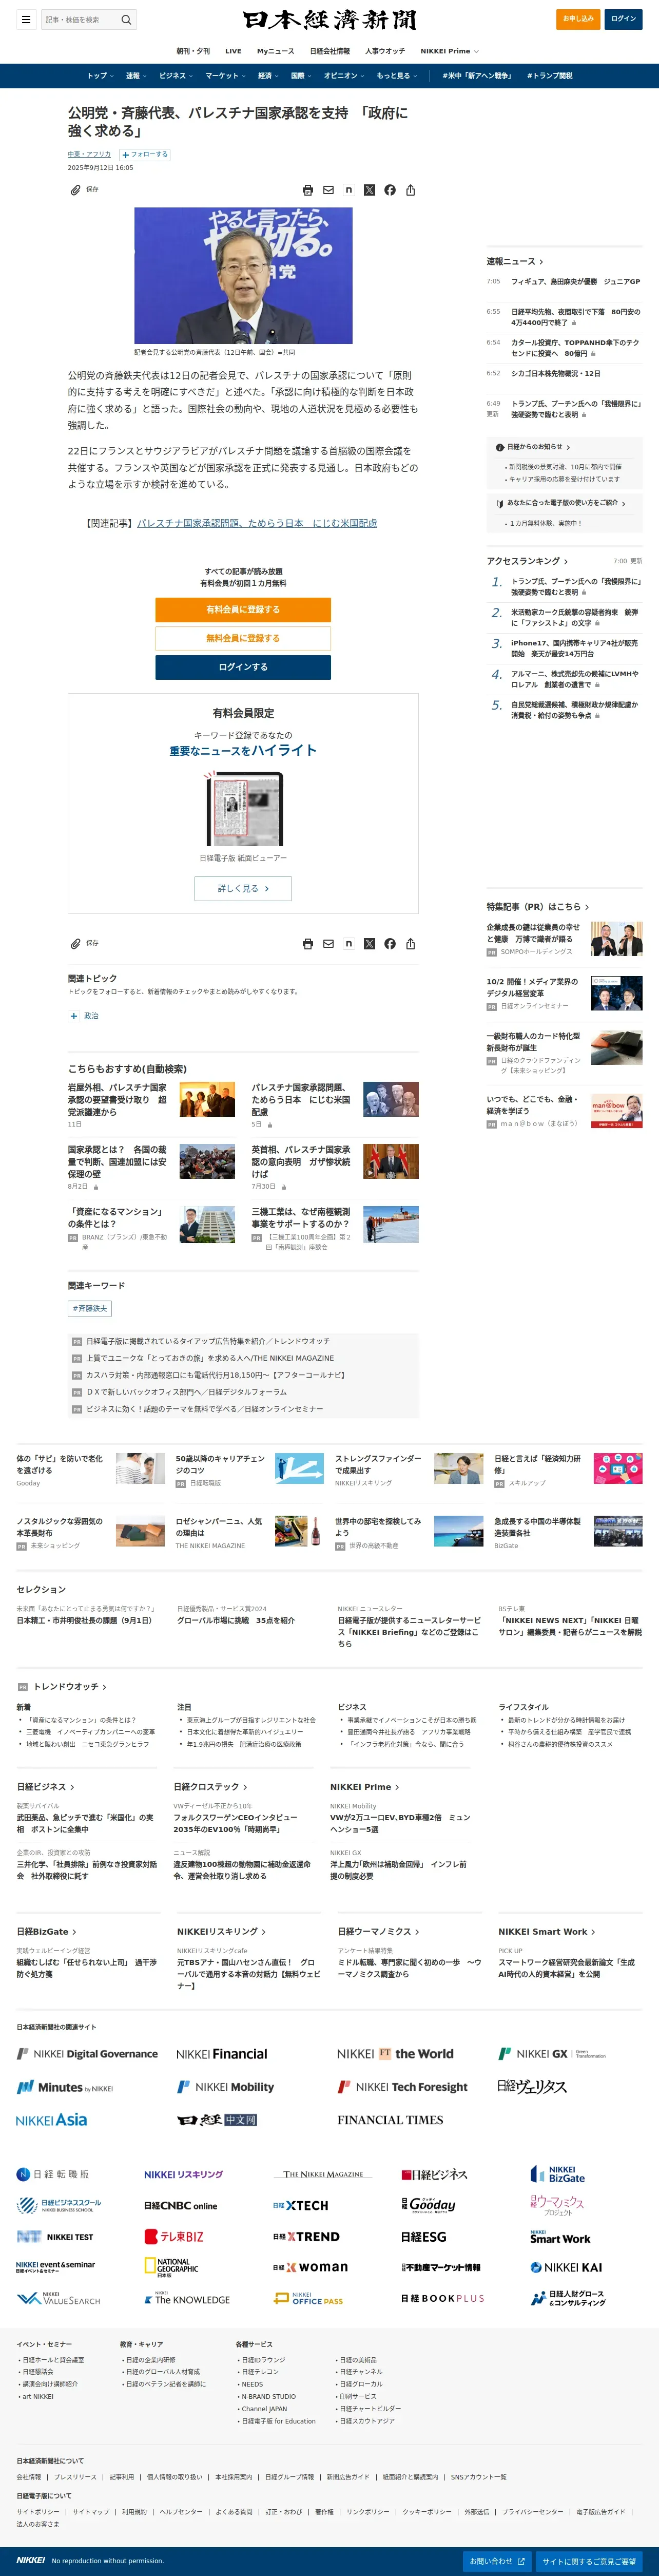Click the print icon under the headline
This screenshot has height=2576, width=659.
coord(308,190)
